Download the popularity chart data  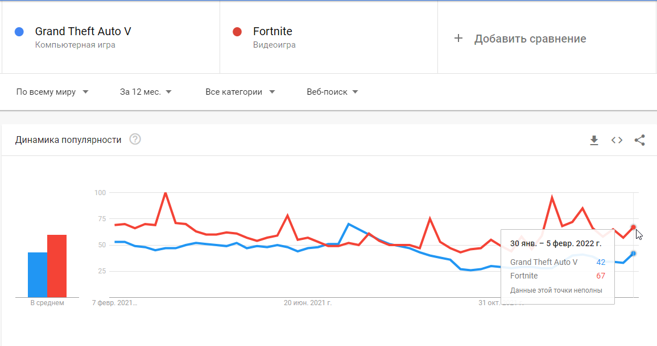[594, 140]
